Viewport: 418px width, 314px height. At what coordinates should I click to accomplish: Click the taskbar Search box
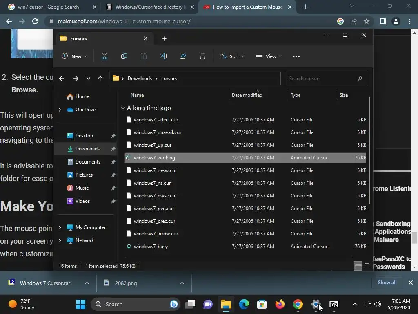136,304
